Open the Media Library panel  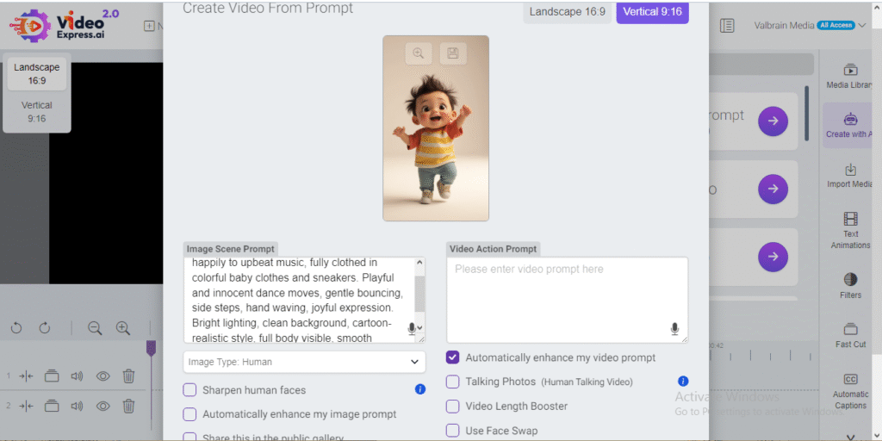click(x=850, y=76)
